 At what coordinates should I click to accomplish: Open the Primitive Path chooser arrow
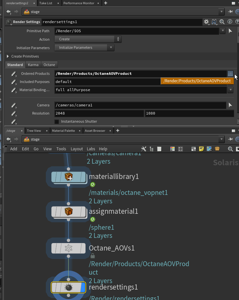pyautogui.click(x=231, y=31)
